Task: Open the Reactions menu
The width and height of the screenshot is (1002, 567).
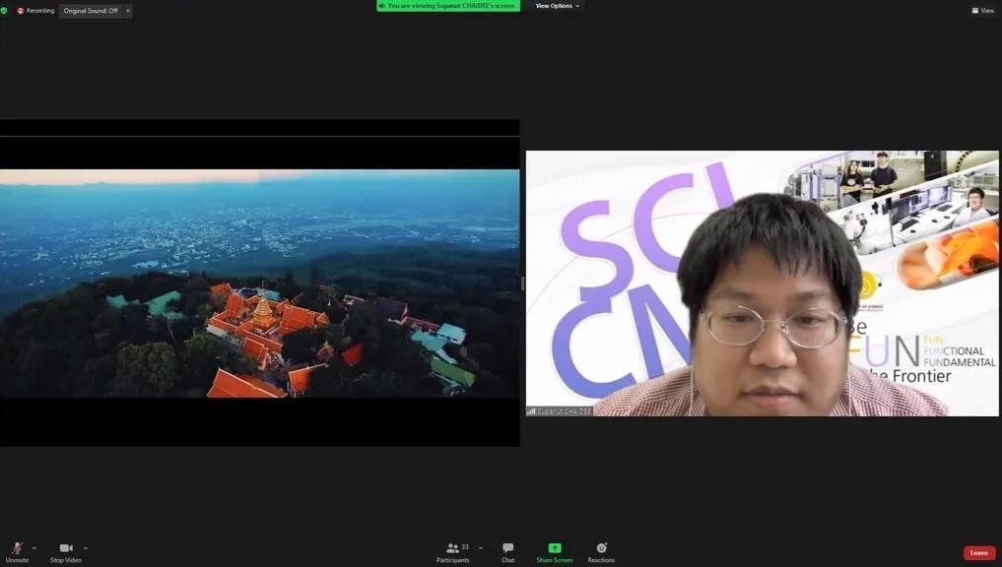Action: point(601,550)
